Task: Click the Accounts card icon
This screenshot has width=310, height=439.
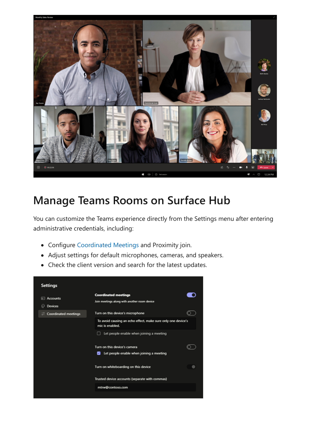Action: 43,299
